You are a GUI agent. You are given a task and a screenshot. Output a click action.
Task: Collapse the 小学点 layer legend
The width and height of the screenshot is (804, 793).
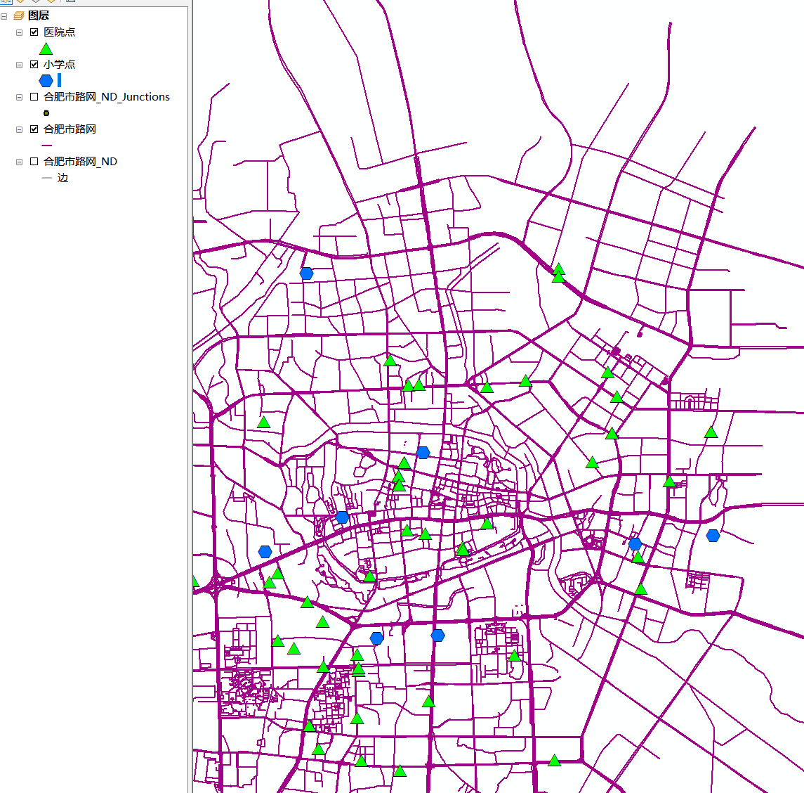[x=20, y=65]
